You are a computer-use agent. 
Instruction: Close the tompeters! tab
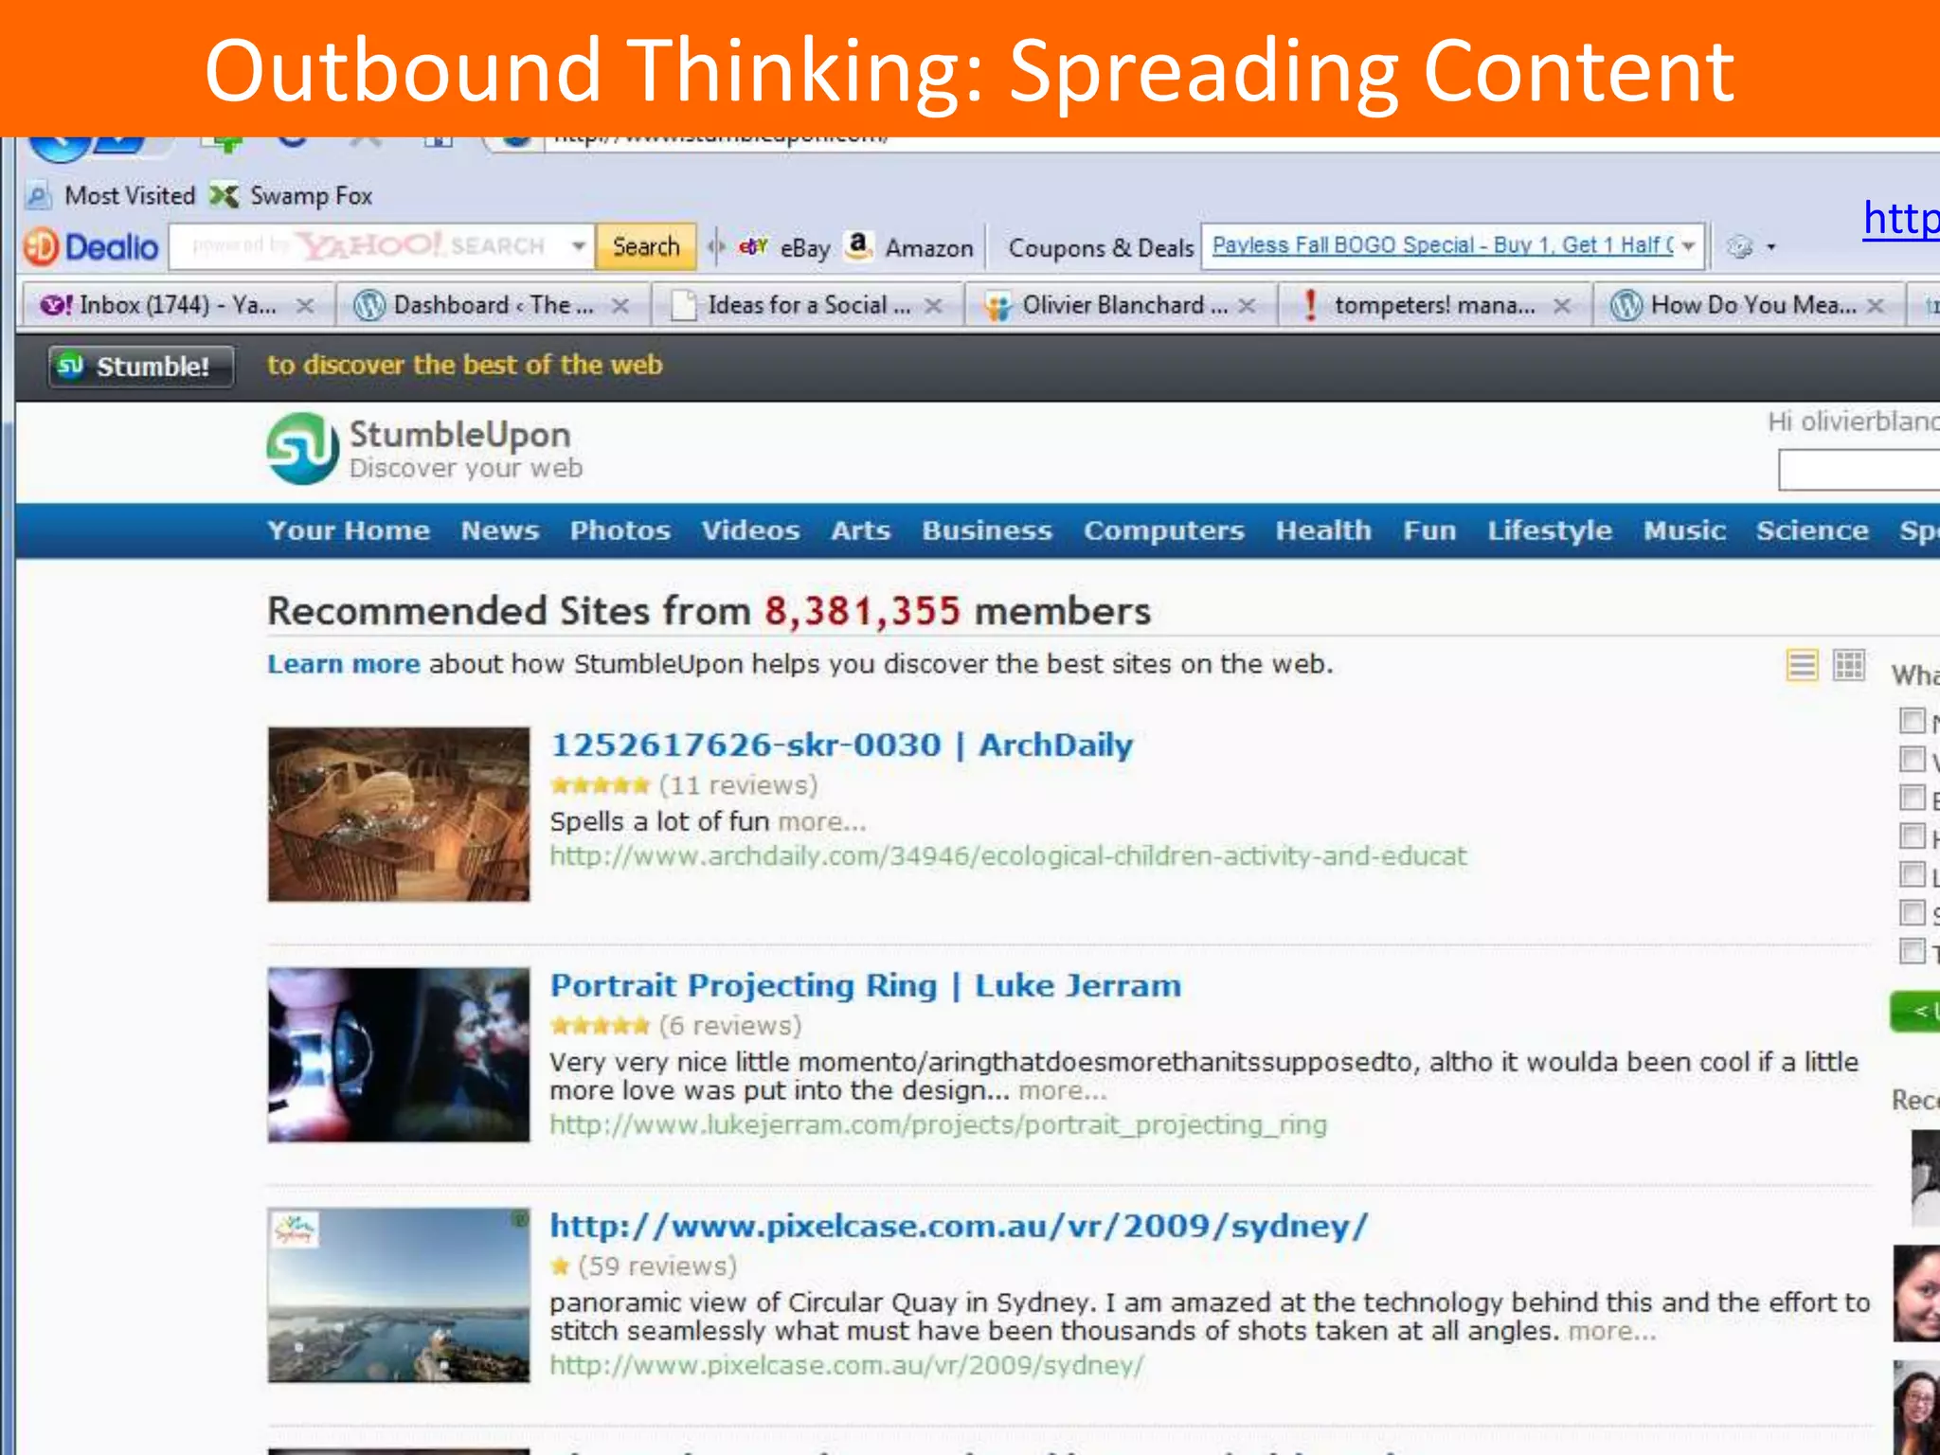point(1562,305)
